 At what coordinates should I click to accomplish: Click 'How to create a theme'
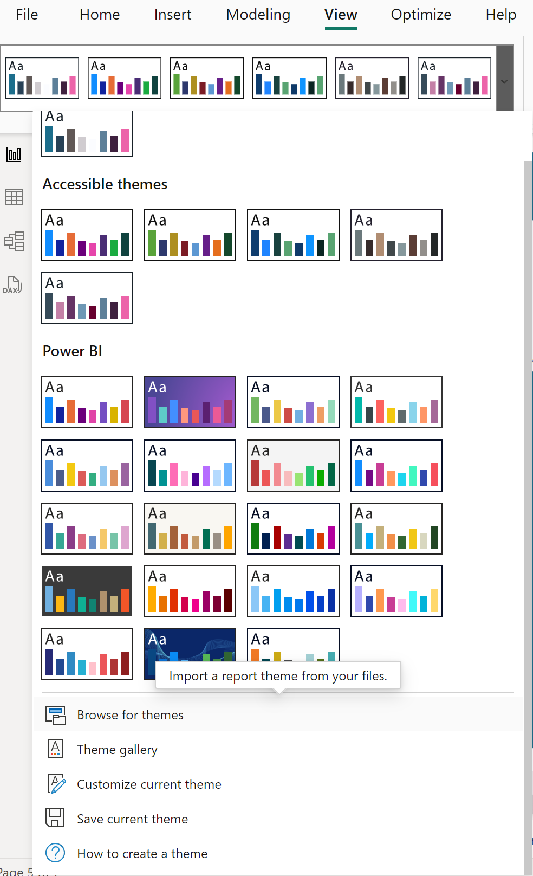click(x=142, y=853)
